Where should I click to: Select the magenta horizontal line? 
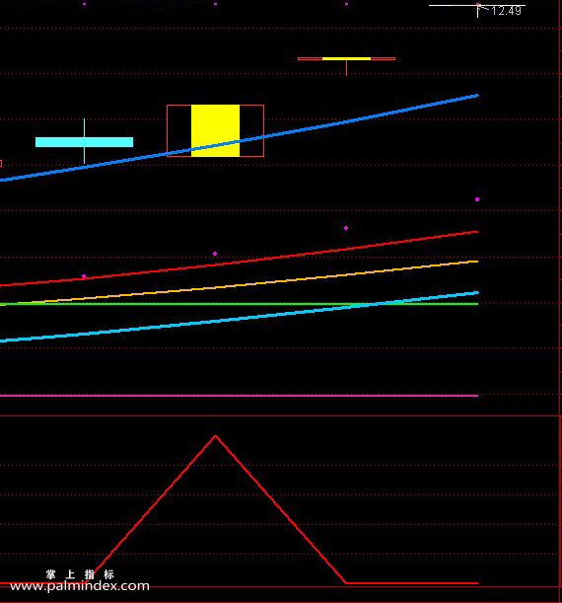tap(239, 396)
